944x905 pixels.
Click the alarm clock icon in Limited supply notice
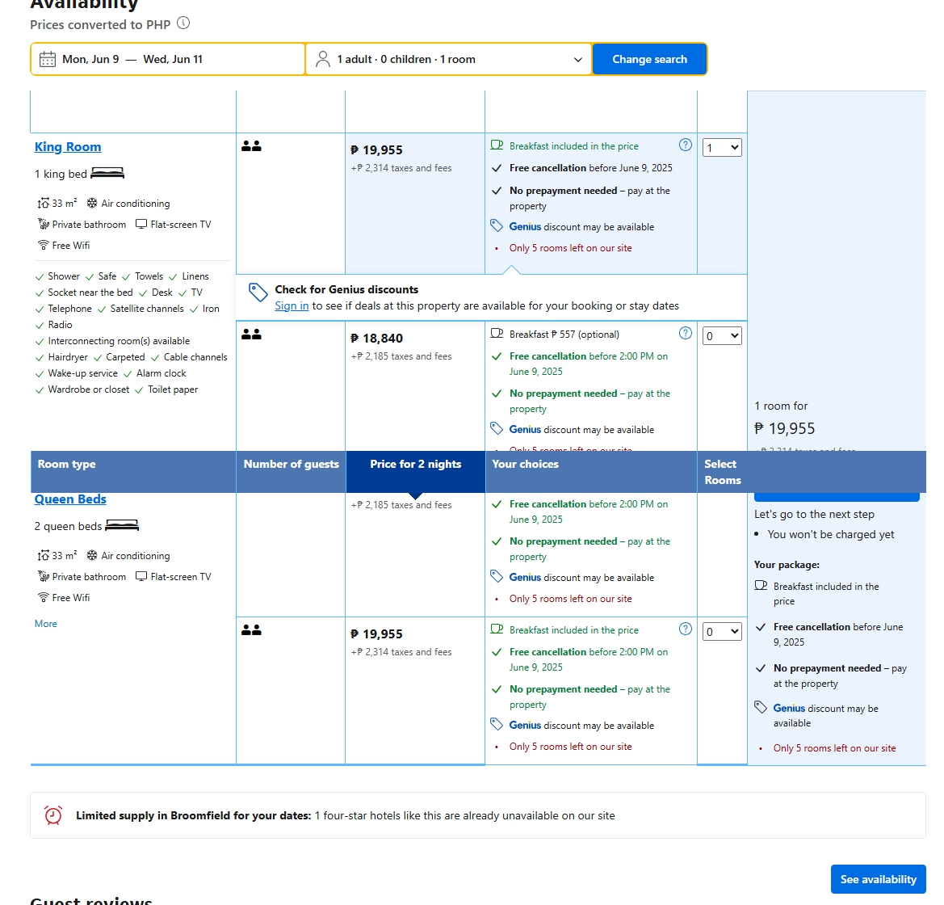click(53, 815)
